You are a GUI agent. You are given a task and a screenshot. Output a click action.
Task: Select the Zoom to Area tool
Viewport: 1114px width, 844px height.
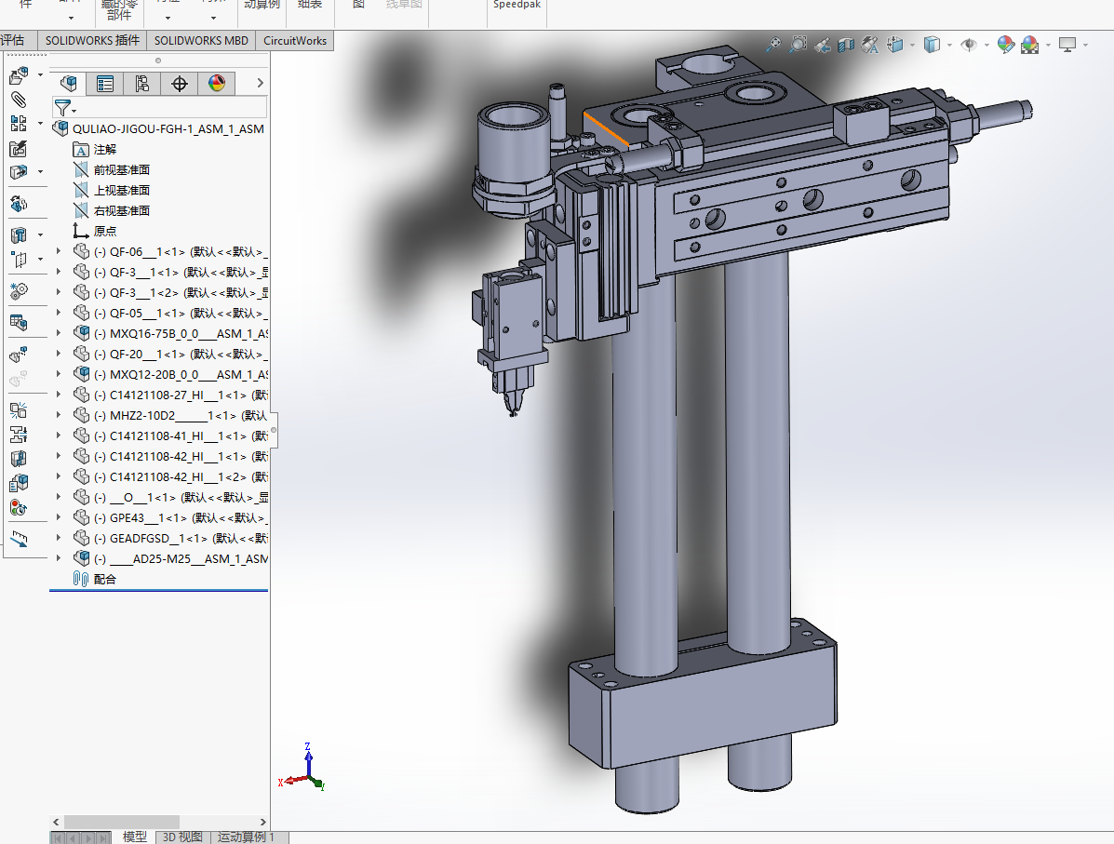click(x=798, y=44)
